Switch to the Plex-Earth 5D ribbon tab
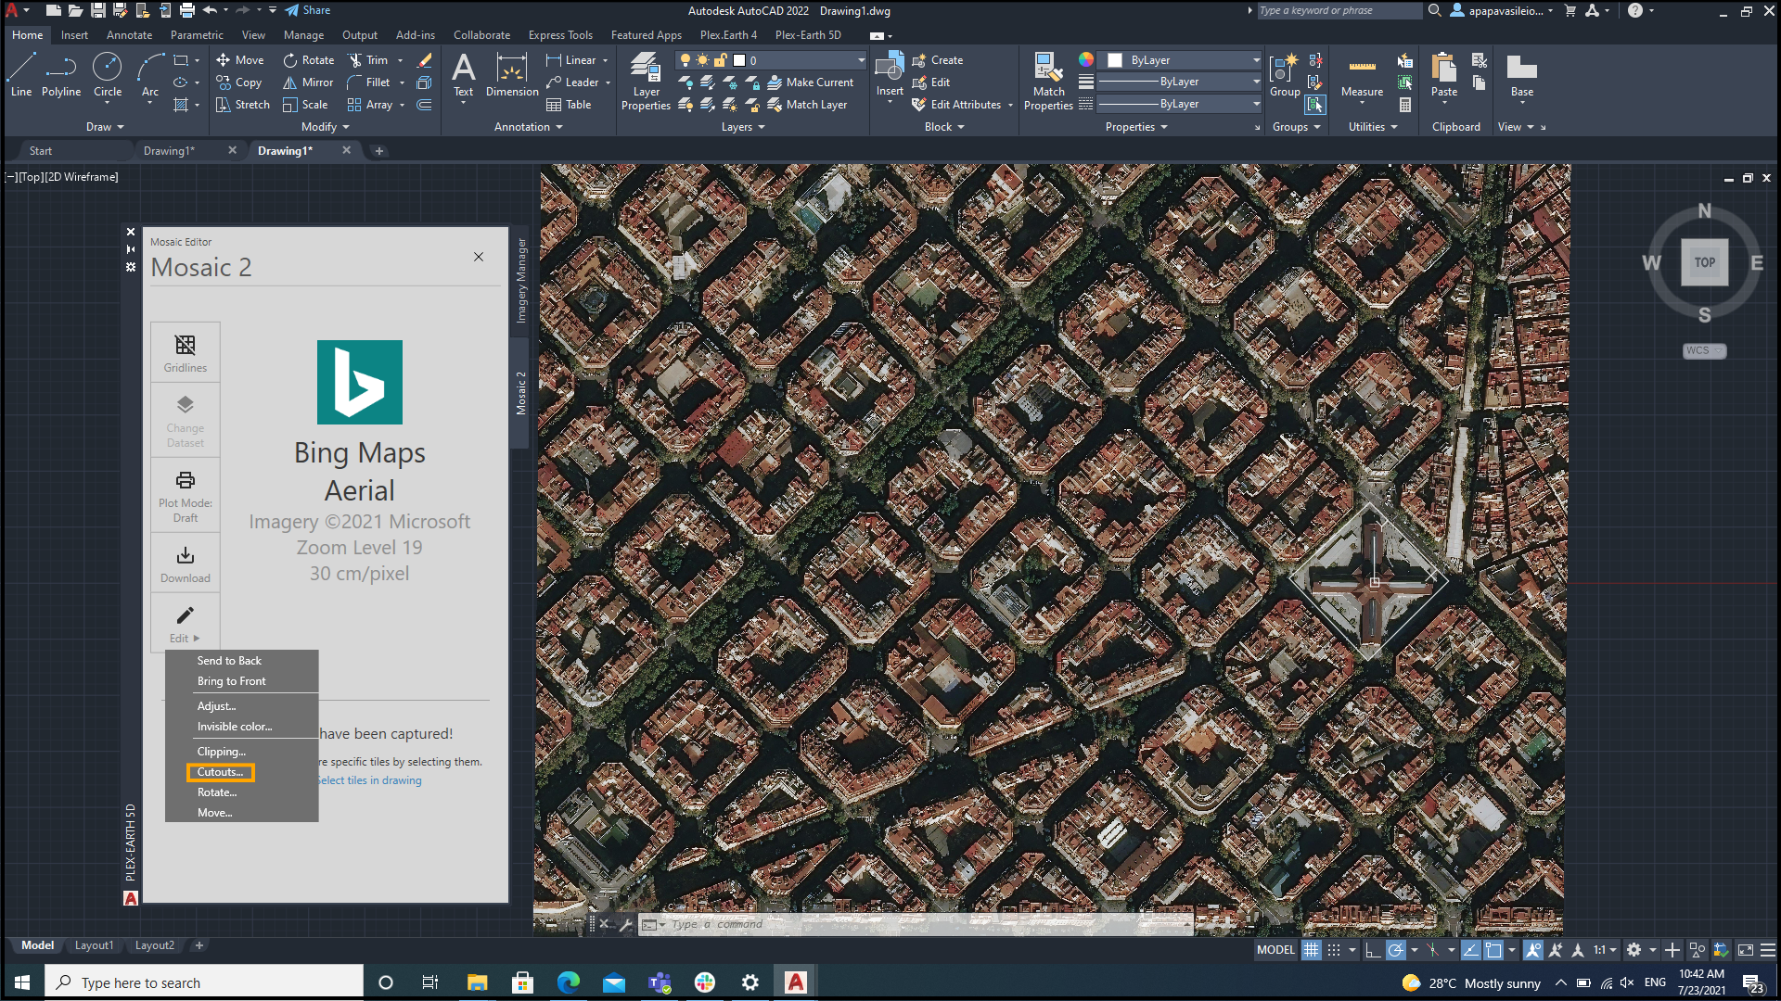Viewport: 1781px width, 1001px height. point(808,35)
